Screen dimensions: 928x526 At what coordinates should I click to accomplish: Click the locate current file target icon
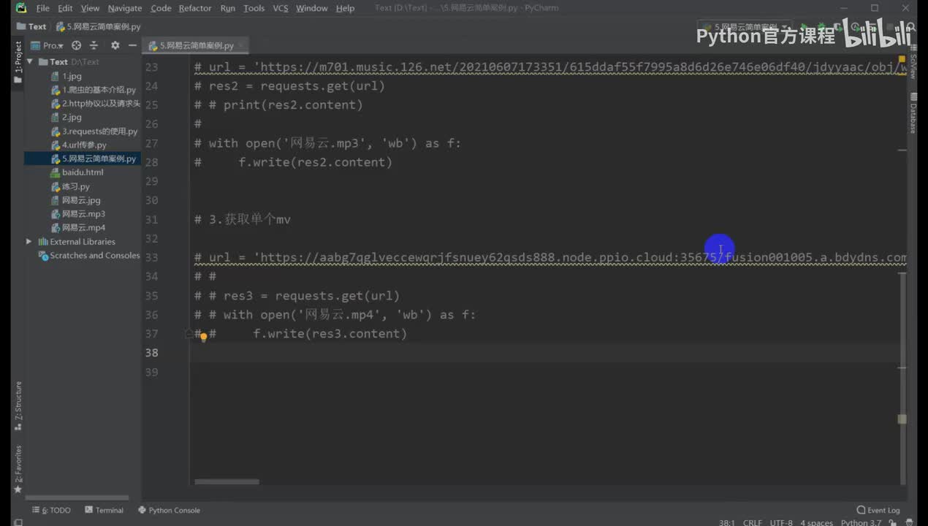[77, 45]
